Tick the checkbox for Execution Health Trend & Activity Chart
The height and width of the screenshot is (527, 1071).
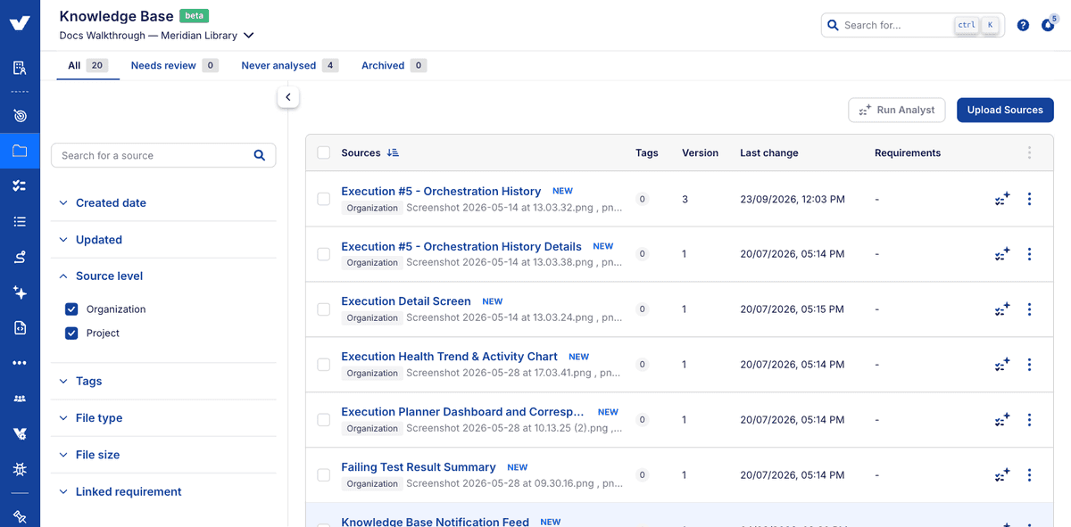[323, 365]
